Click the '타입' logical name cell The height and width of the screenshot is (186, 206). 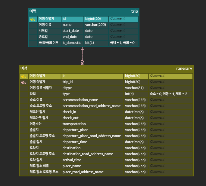coord(45,94)
